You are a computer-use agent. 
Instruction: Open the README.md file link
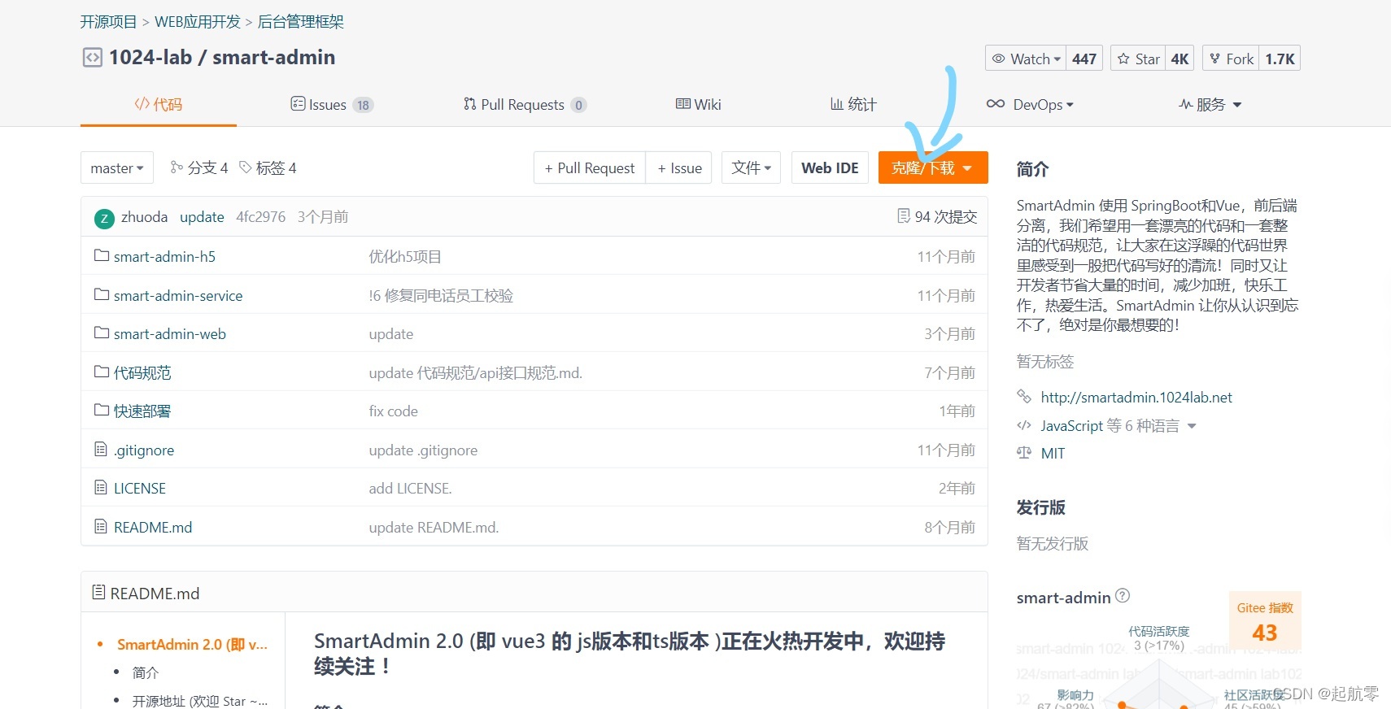153,527
